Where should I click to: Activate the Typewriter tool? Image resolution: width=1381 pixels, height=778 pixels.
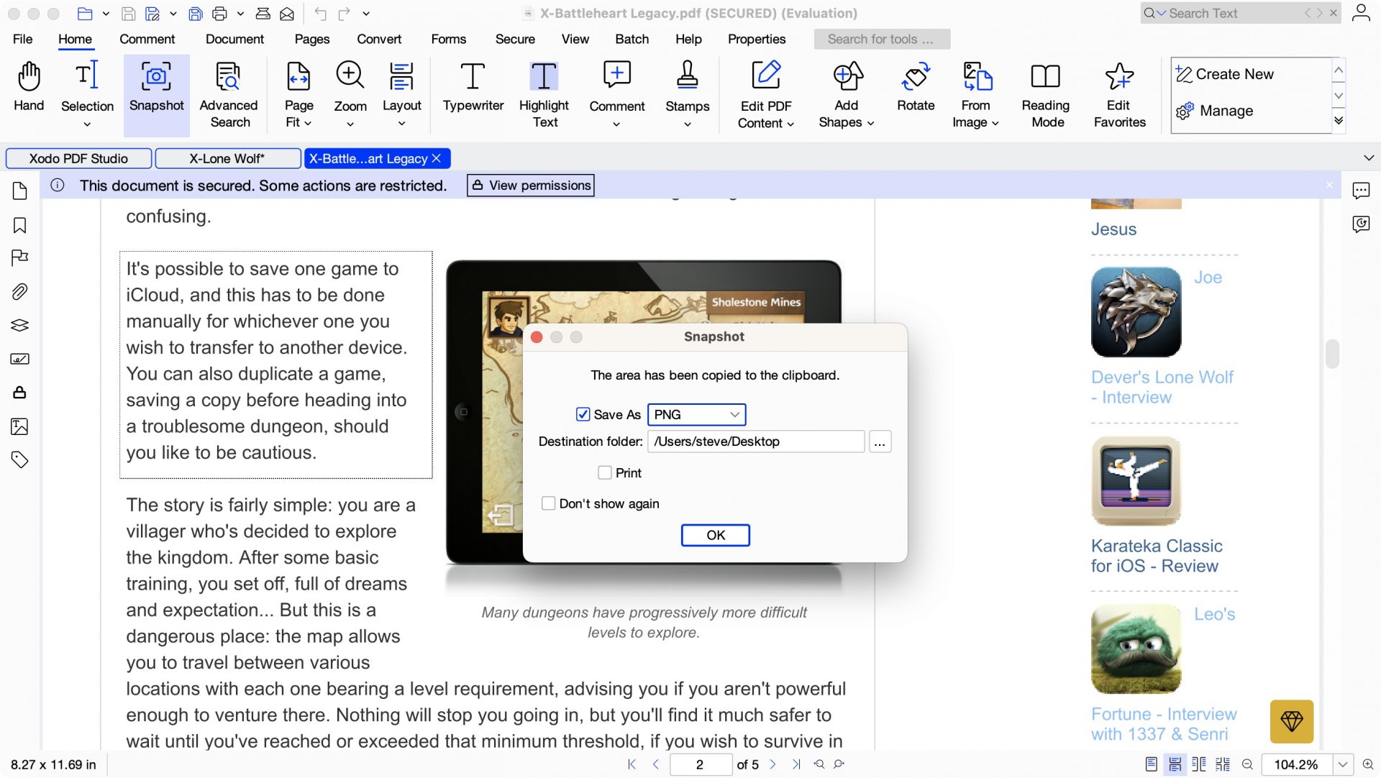click(x=473, y=90)
